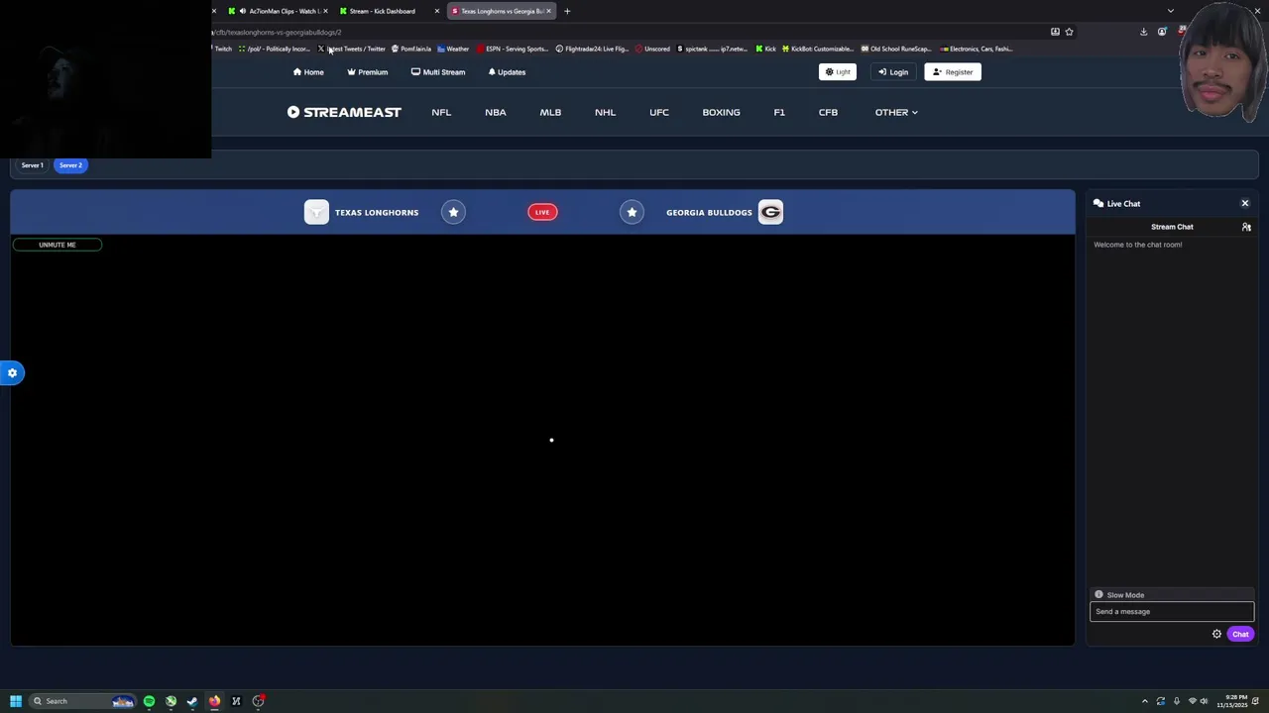Open the Updates page
The height and width of the screenshot is (713, 1269).
click(x=507, y=72)
